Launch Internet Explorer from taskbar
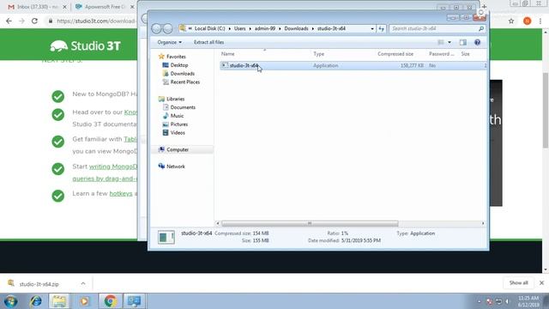Image resolution: width=549 pixels, height=309 pixels. [x=36, y=301]
